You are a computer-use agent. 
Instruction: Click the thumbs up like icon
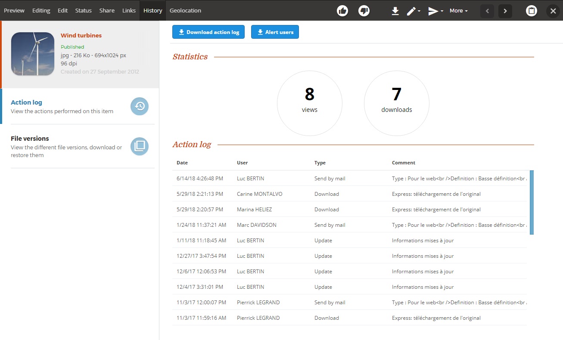pyautogui.click(x=342, y=11)
